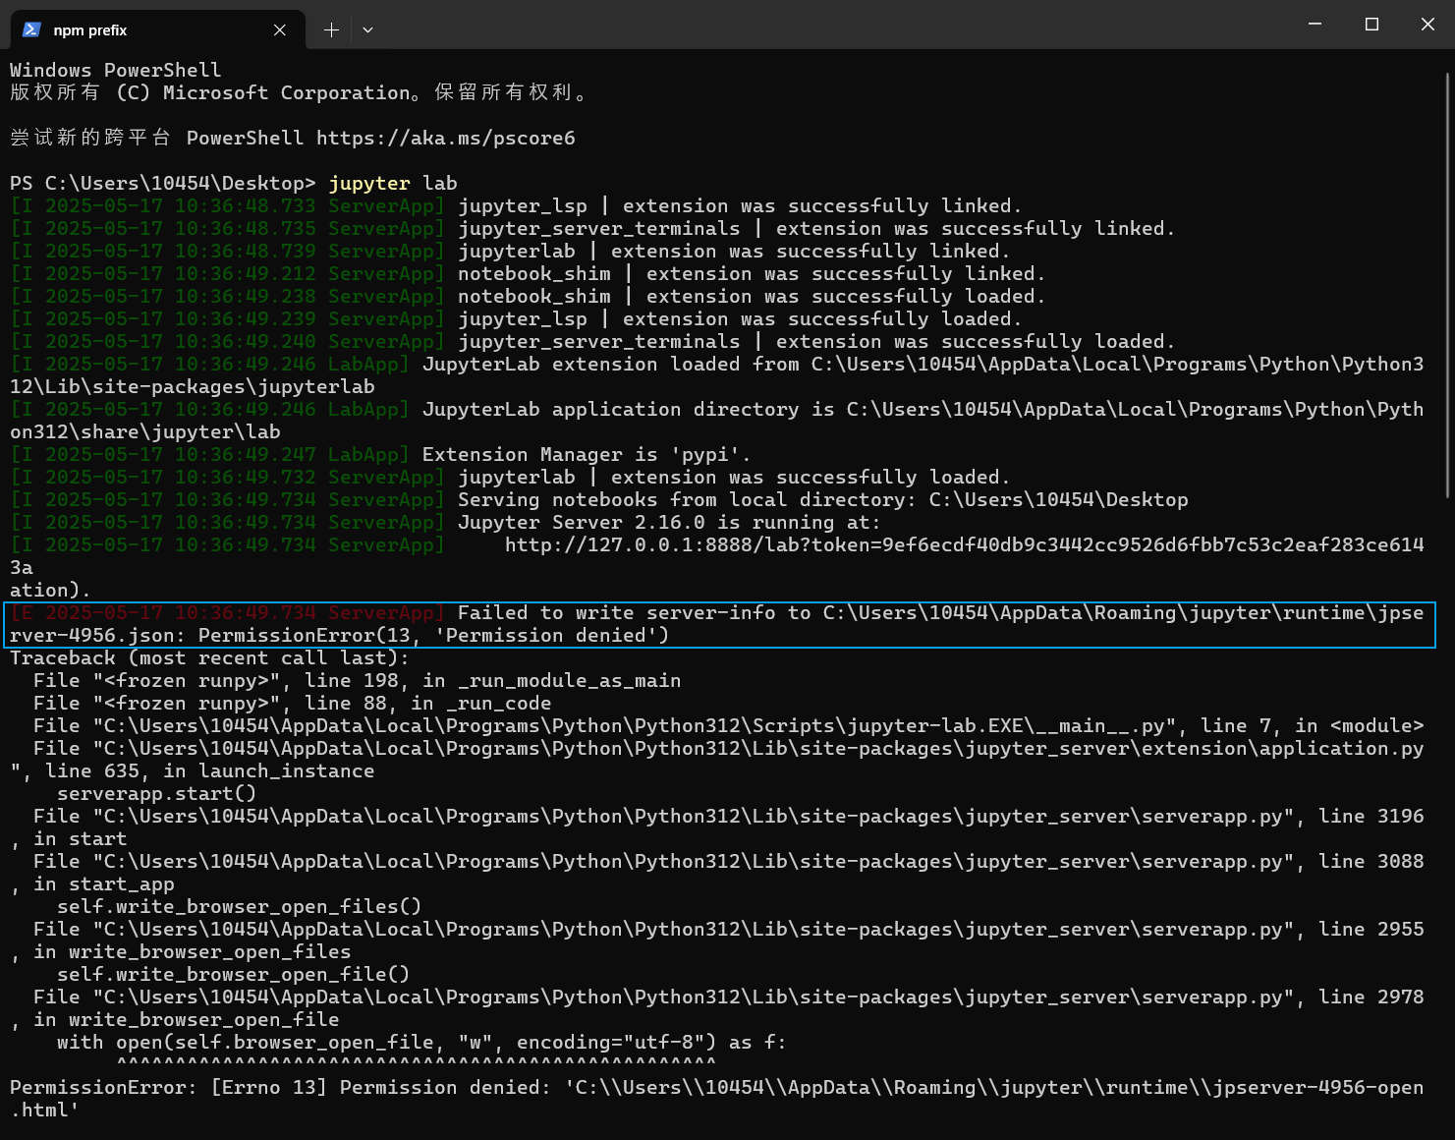Click the 'serverapp.start()' line
This screenshot has height=1140, width=1455.
click(x=156, y=793)
